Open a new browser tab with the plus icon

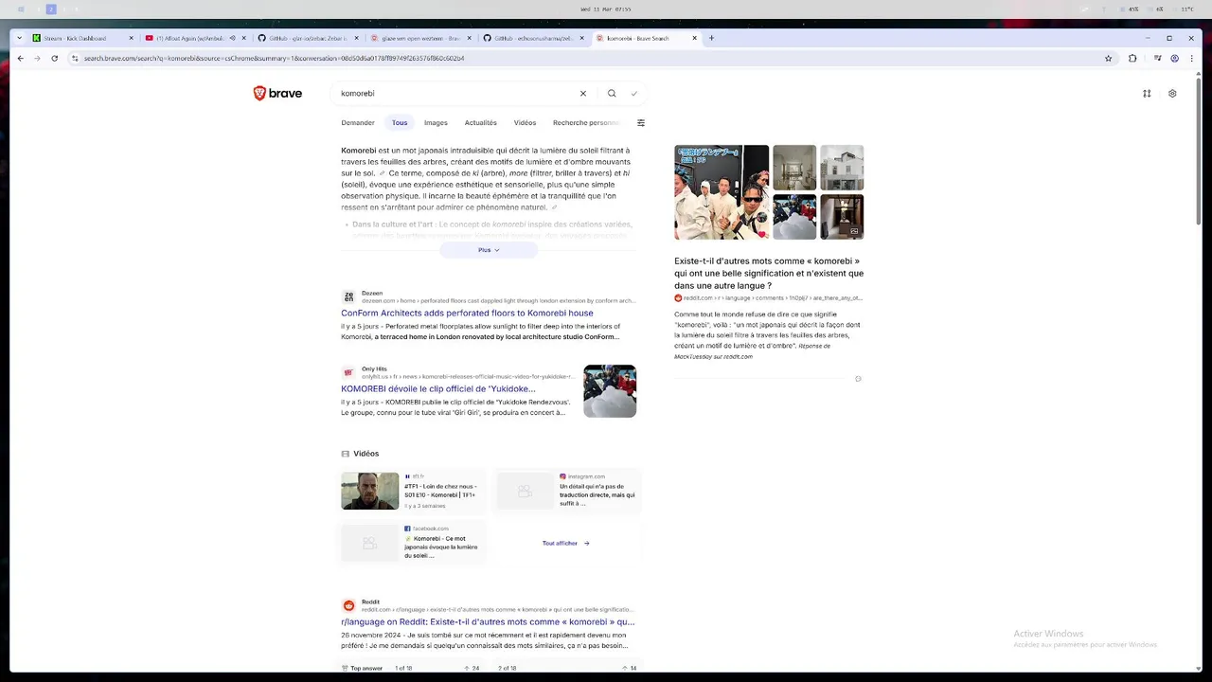point(711,38)
